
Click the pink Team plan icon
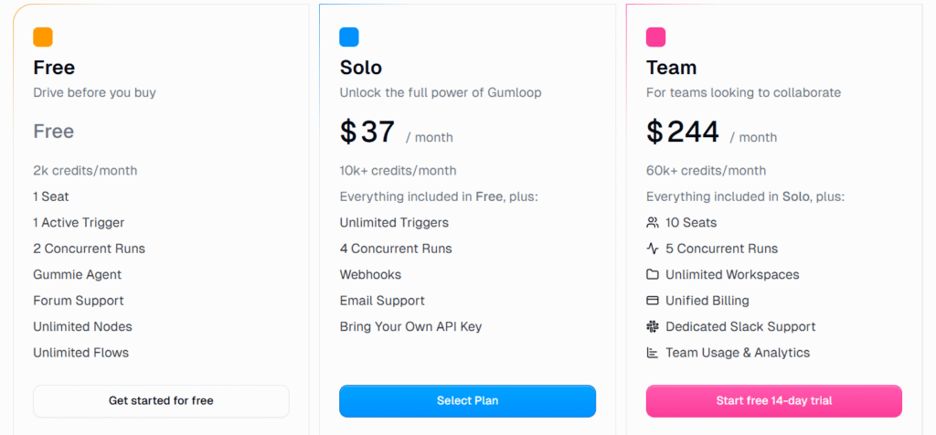coord(655,37)
